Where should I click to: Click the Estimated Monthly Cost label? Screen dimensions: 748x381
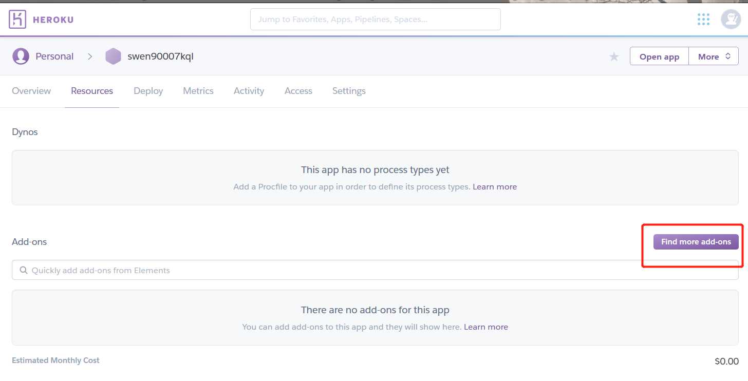pos(55,360)
